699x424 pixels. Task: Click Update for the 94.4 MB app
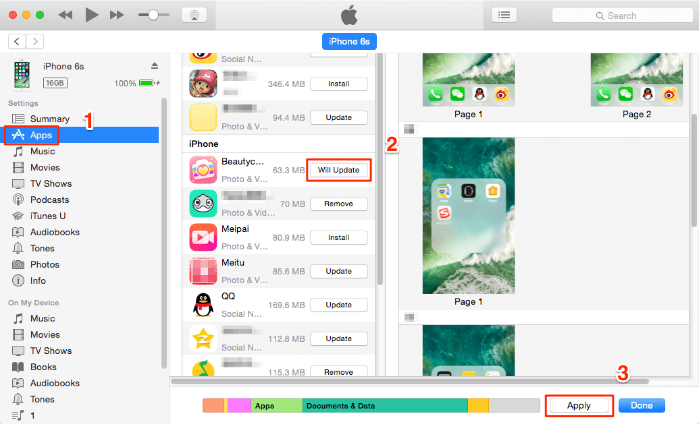tap(339, 117)
